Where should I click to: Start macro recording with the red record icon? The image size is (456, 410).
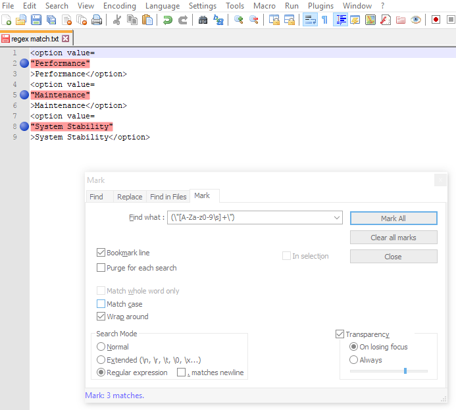click(x=436, y=20)
